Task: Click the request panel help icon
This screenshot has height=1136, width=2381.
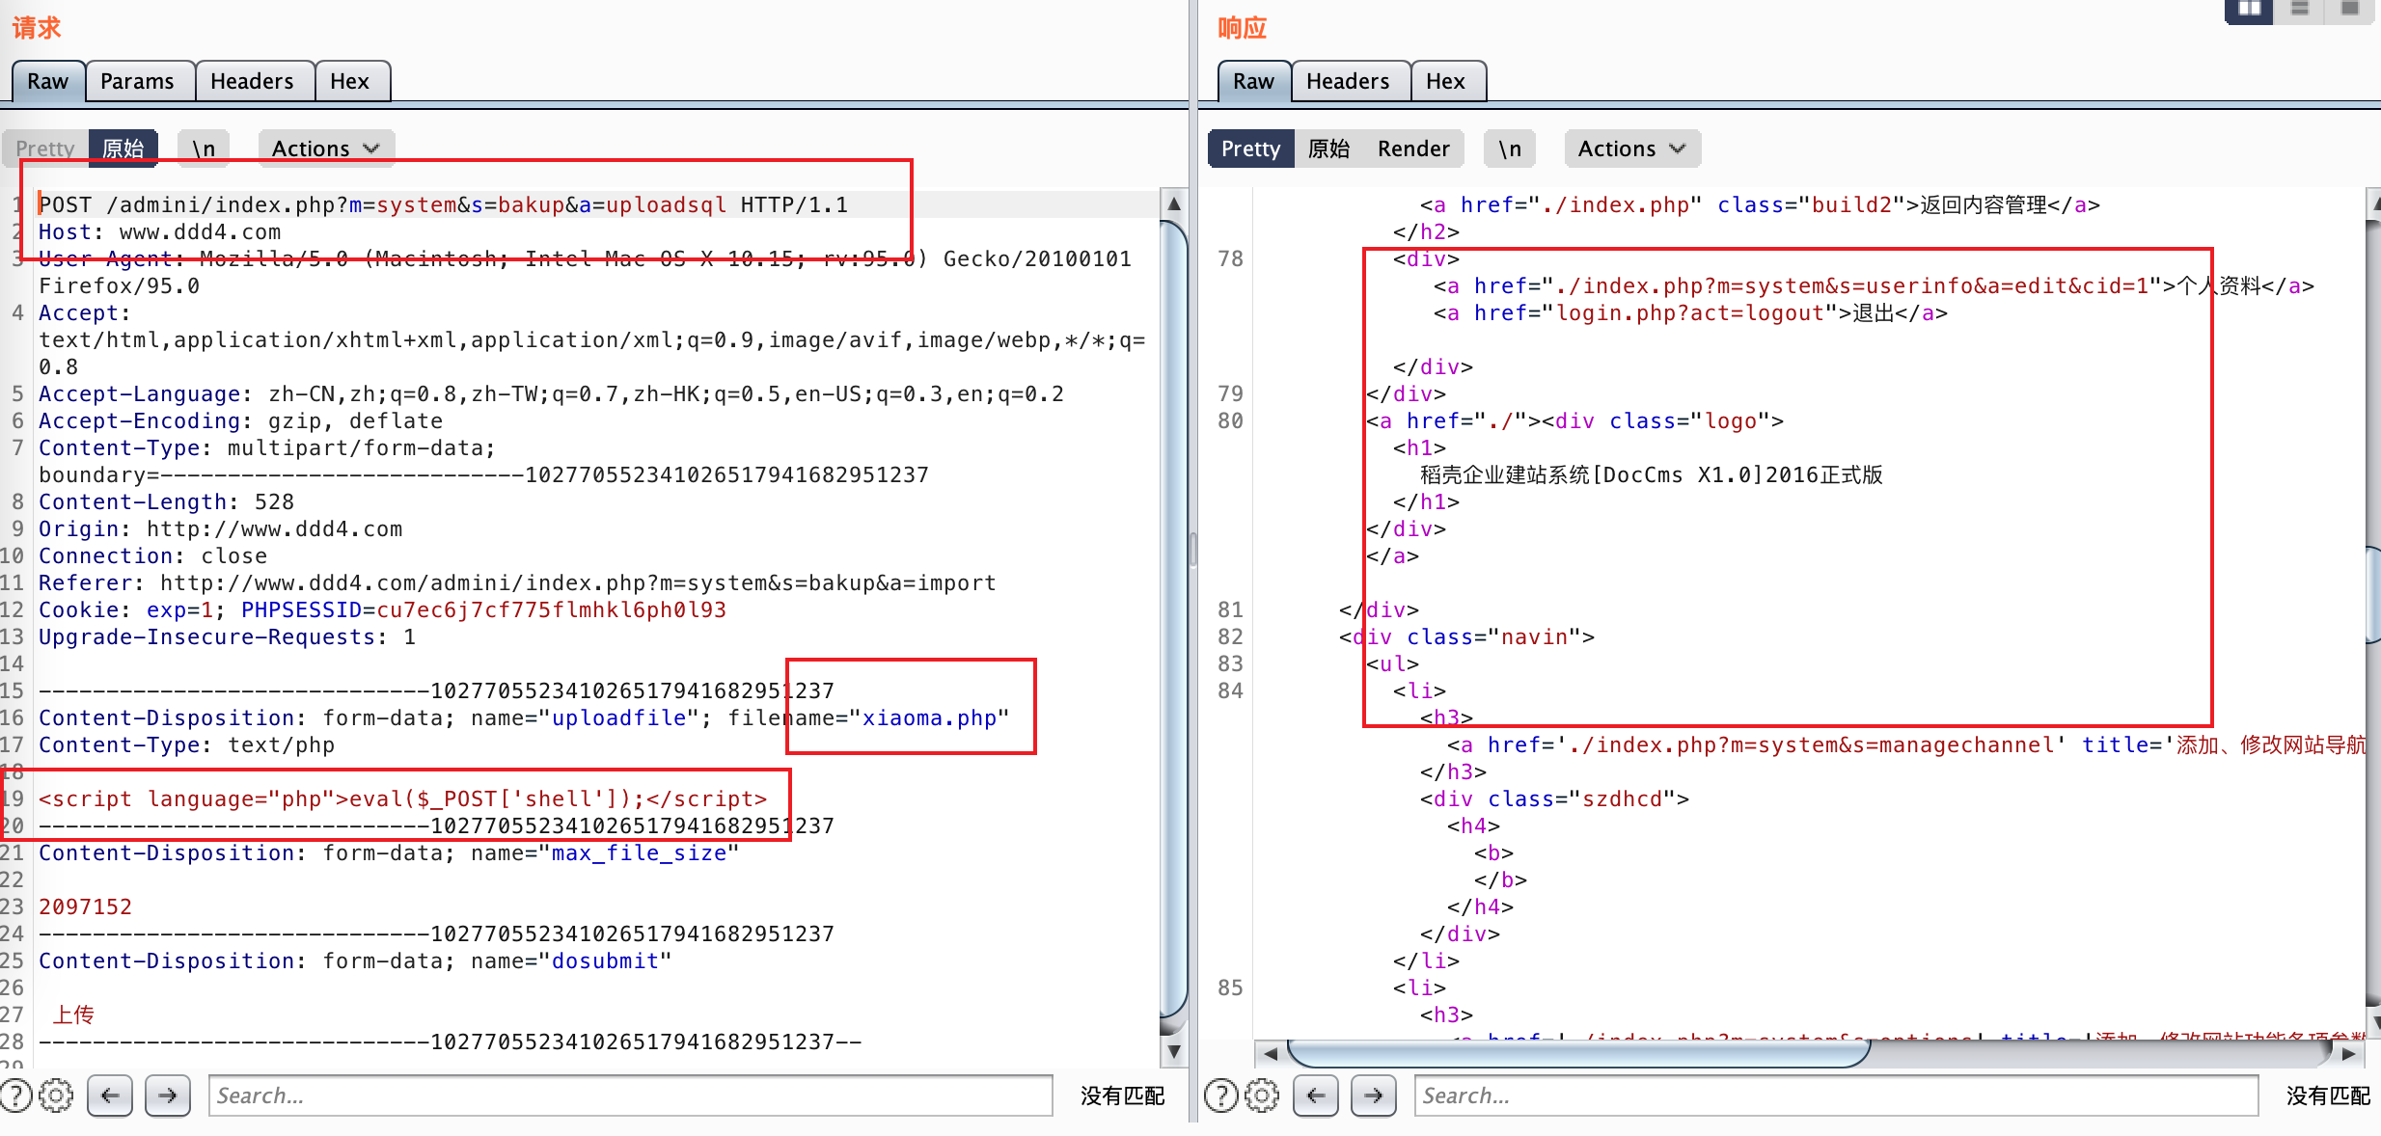Action: [16, 1095]
